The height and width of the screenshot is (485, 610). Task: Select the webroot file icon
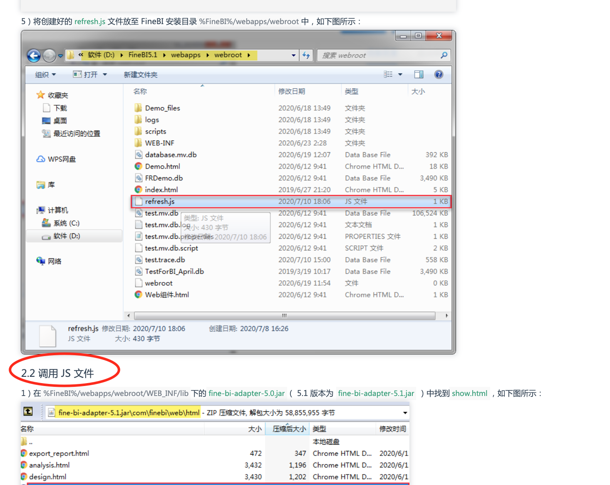pos(139,283)
